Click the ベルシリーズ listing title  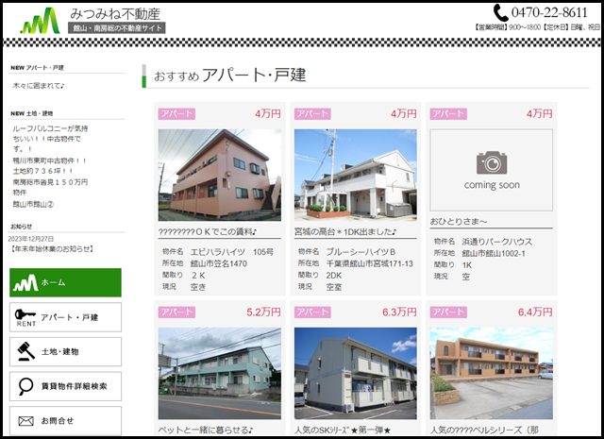484,431
